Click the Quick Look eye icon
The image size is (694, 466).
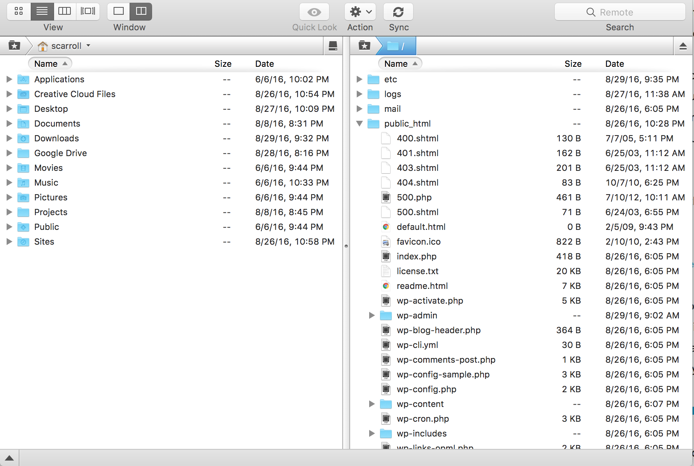pos(314,12)
